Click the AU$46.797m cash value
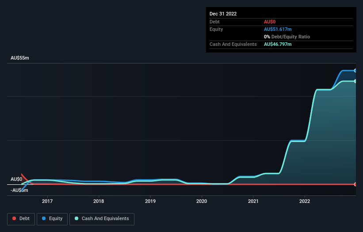Image resolution: width=363 pixels, height=232 pixels. (278, 44)
